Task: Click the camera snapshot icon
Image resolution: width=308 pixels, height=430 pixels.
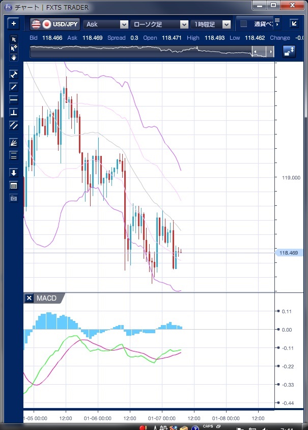Action: tap(14, 198)
